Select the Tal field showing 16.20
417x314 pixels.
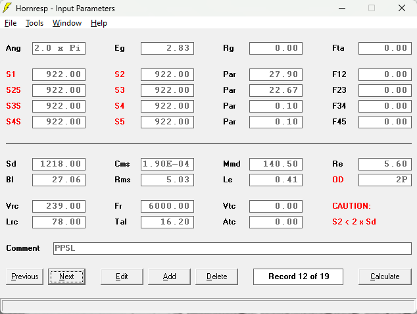[167, 222]
